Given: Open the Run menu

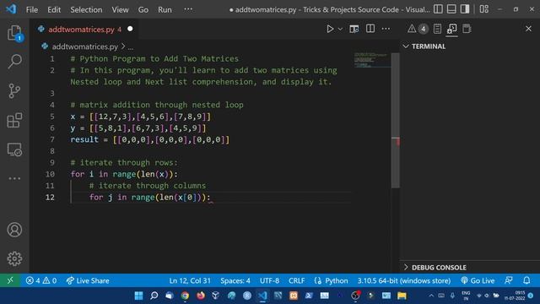Looking at the screenshot, I should pos(165,9).
